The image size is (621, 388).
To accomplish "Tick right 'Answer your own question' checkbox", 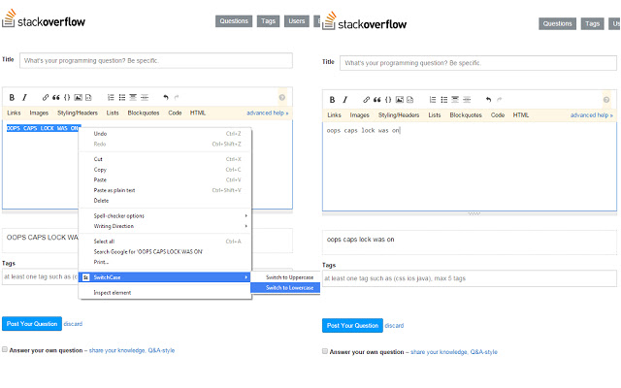I will pos(326,351).
